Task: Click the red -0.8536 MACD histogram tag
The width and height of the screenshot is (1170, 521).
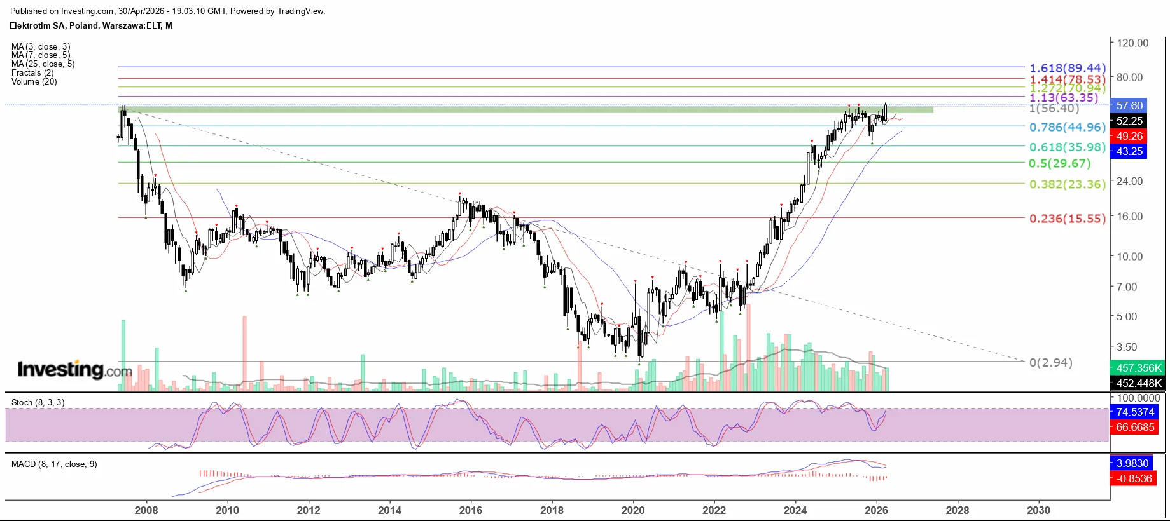Action: pos(1134,478)
